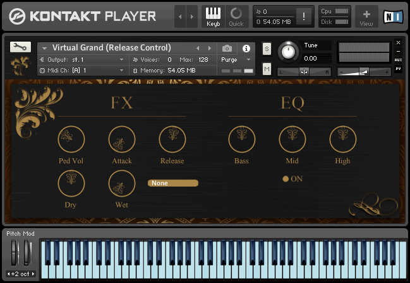410x283 pixels.
Task: Click the Dry knob
Action: tap(71, 183)
